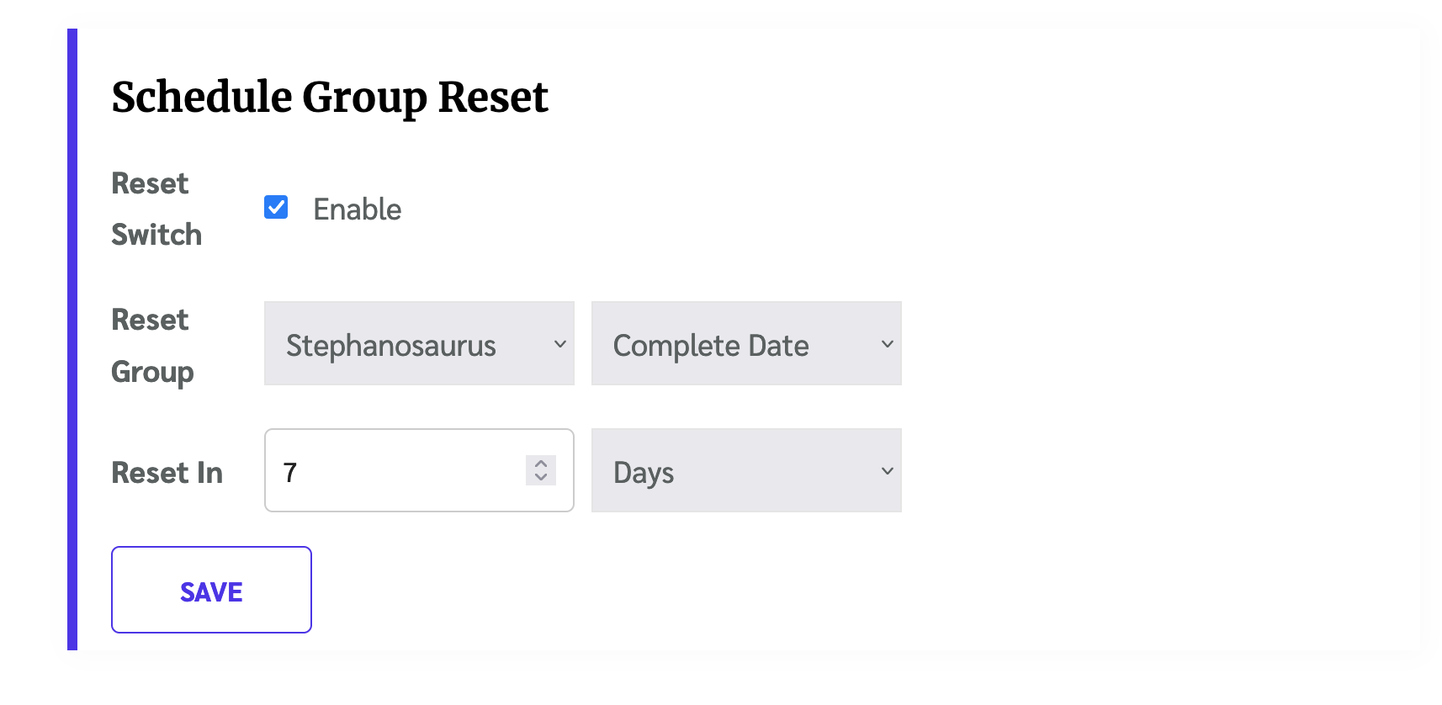Screen dimensions: 1442x705
Task: Open the Days unit dropdown
Action: pos(745,471)
